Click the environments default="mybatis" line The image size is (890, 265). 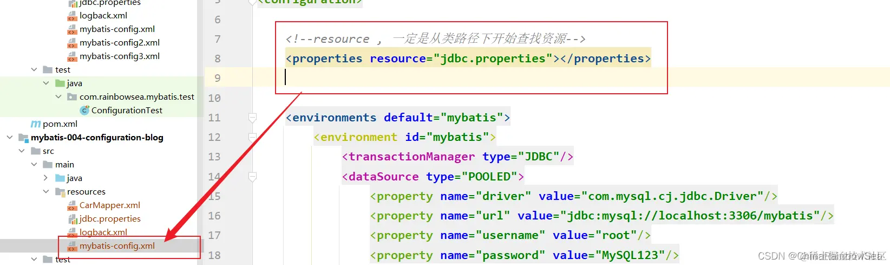point(398,118)
